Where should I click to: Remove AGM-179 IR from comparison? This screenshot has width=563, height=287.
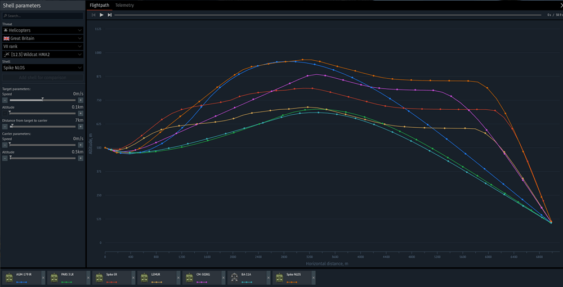pos(43,277)
